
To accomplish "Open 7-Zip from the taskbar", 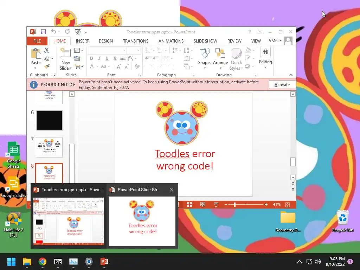I will point(58,262).
